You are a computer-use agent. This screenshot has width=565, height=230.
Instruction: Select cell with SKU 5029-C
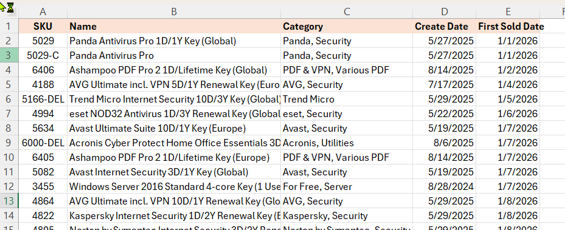click(x=43, y=55)
